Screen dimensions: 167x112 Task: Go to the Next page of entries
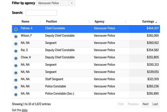click(x=146, y=104)
